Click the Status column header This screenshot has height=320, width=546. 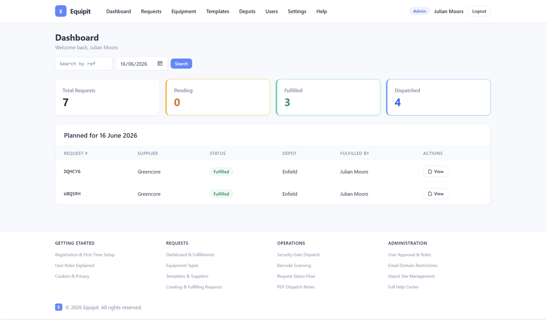pos(218,153)
